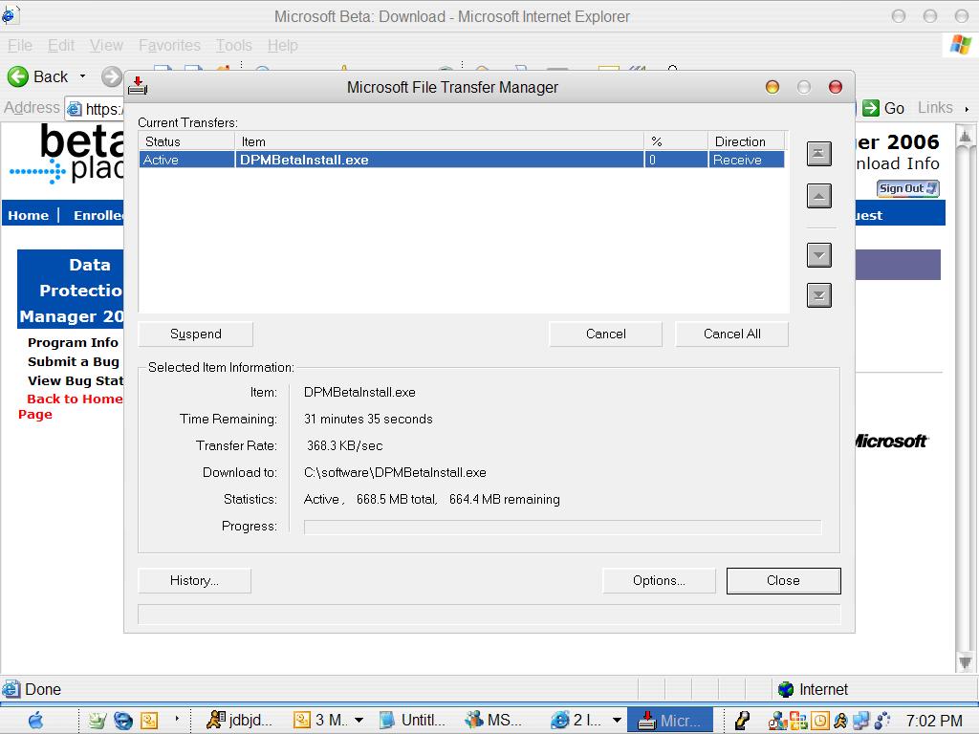
Task: Open the File menu
Action: coord(19,46)
